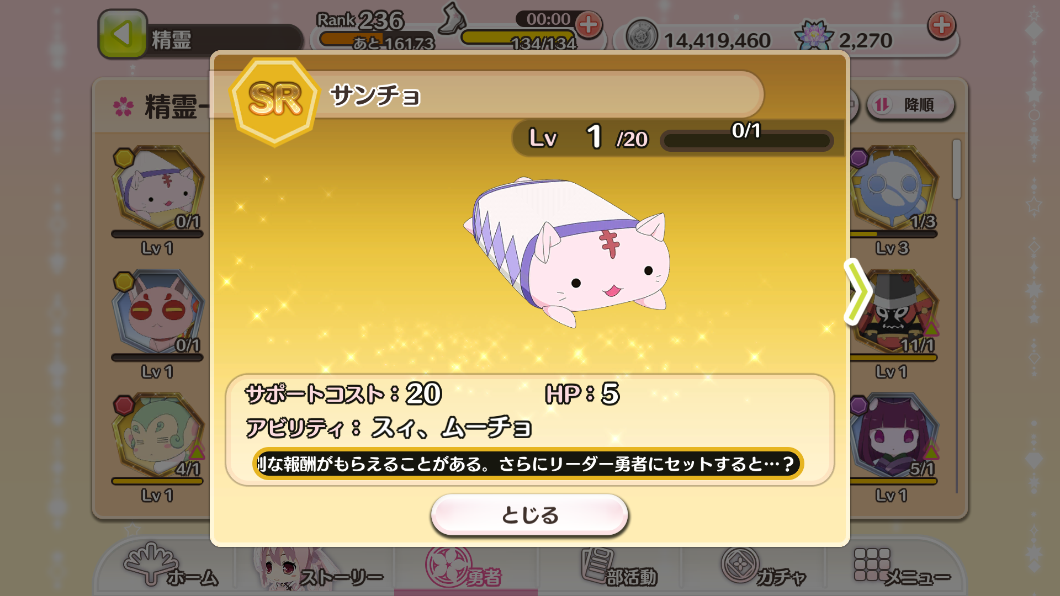Tap the level experience bar 0/1
The image size is (1060, 596).
coord(747,139)
